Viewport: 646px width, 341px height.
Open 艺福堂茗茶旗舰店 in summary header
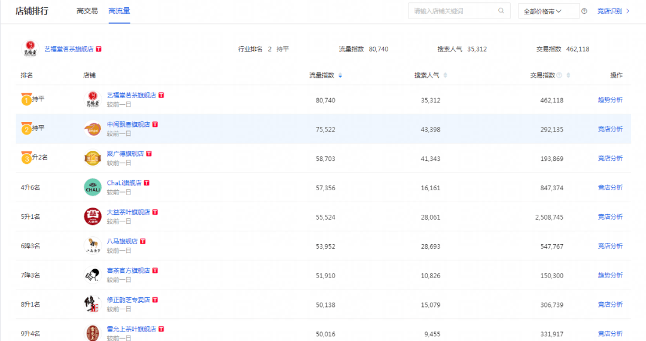point(69,49)
